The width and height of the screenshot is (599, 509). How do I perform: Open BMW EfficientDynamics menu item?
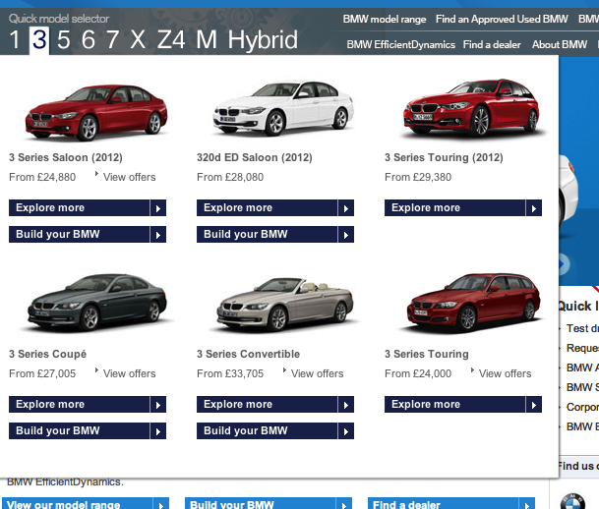(400, 44)
